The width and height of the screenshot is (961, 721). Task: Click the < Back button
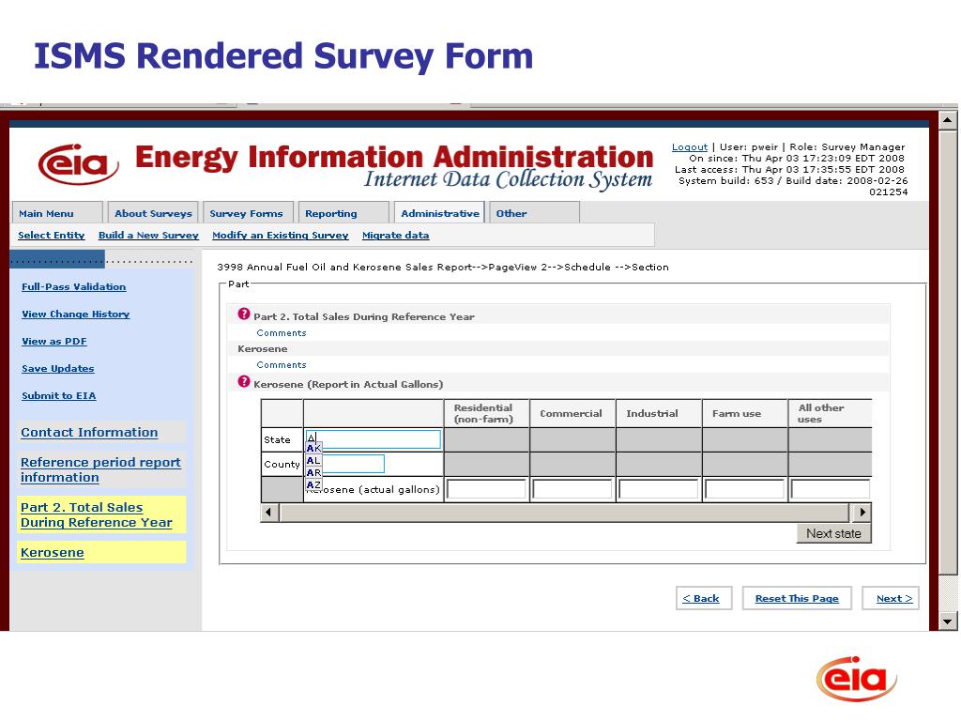[704, 598]
